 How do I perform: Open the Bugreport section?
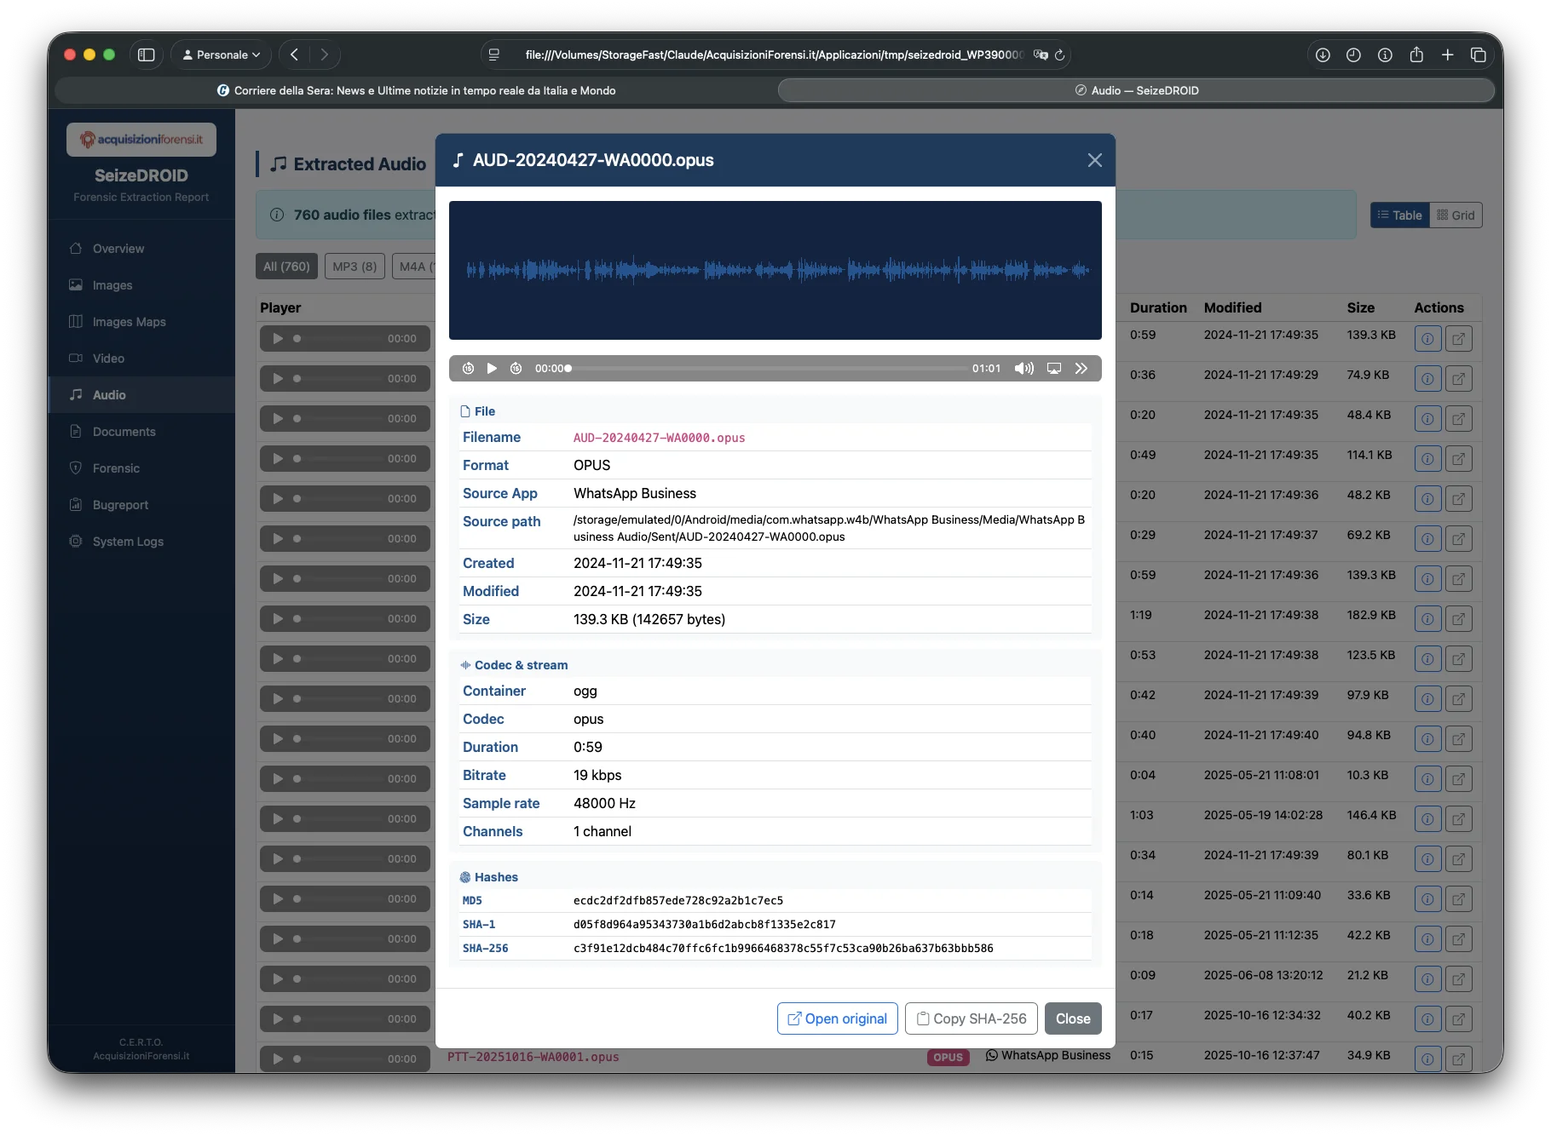coord(119,504)
